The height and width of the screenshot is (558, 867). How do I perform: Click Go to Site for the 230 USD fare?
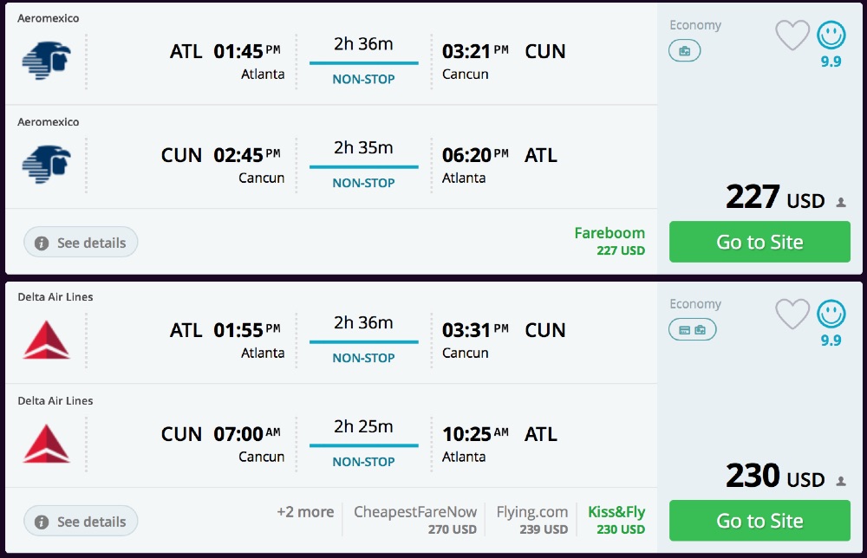click(x=759, y=521)
